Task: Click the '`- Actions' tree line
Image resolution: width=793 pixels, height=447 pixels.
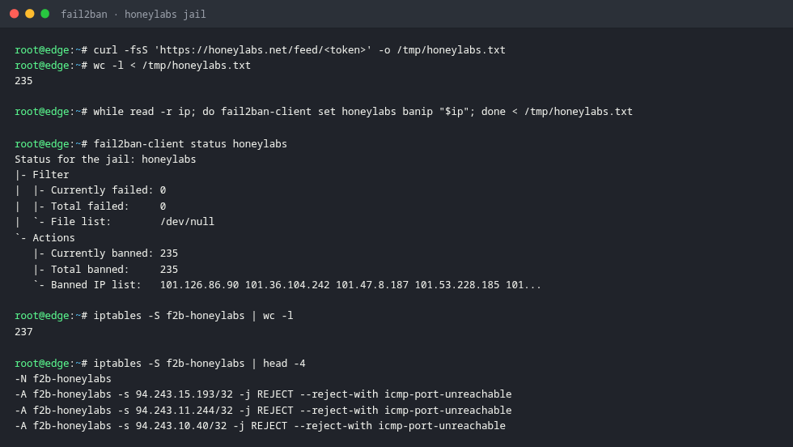Action: (45, 238)
